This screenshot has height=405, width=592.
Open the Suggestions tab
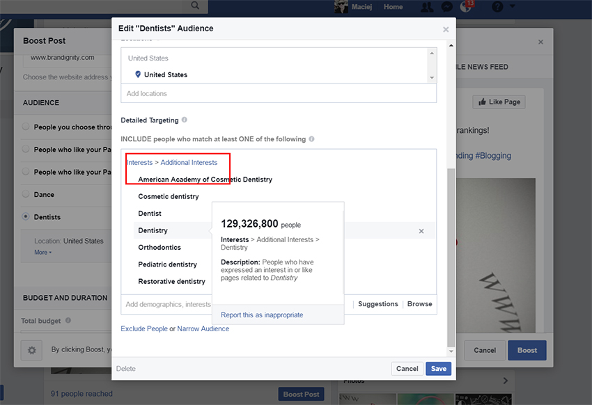(378, 304)
